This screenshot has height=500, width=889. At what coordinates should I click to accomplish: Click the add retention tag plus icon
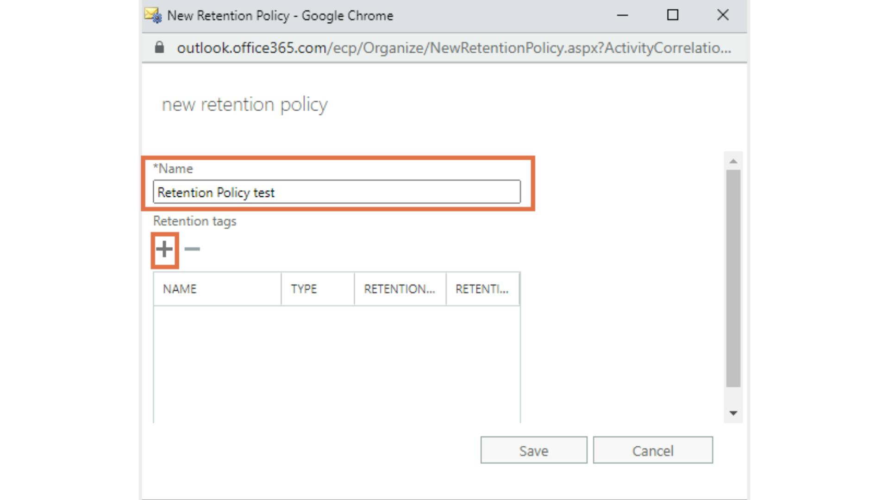(x=164, y=250)
